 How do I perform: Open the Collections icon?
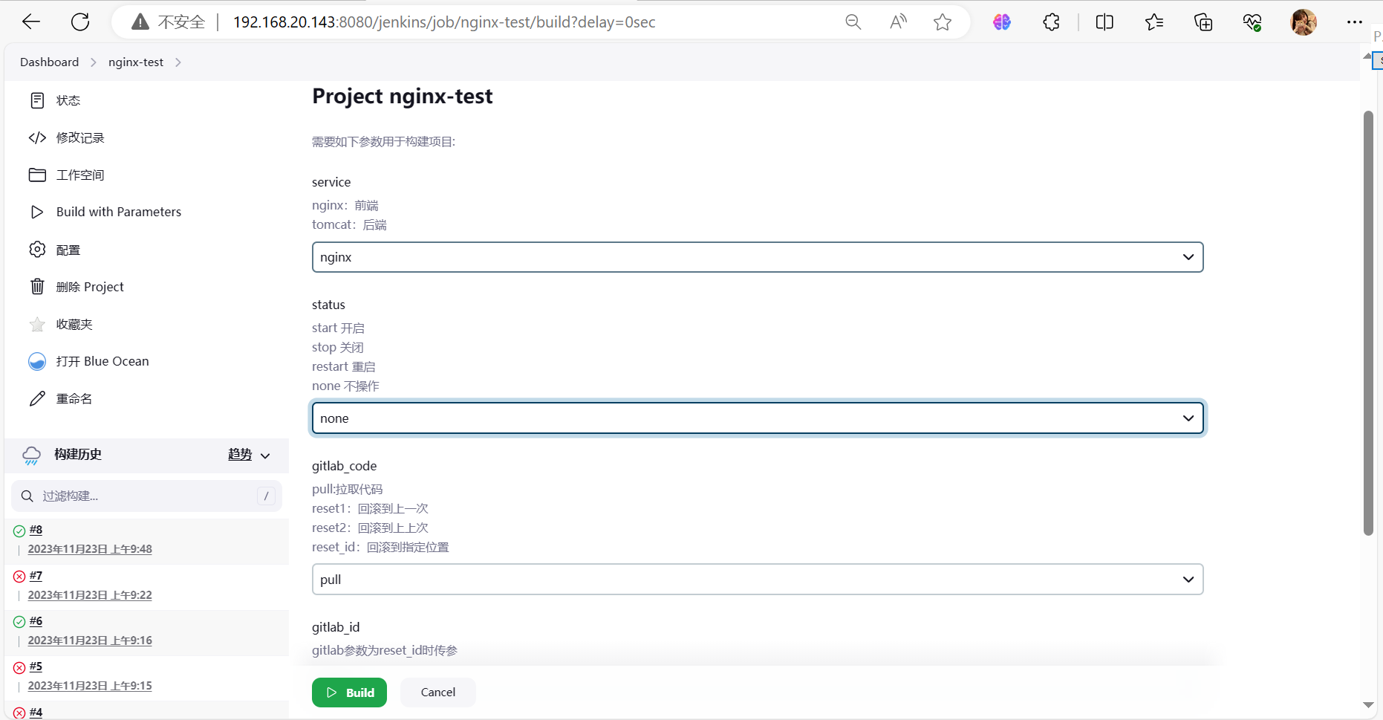[x=1203, y=22]
